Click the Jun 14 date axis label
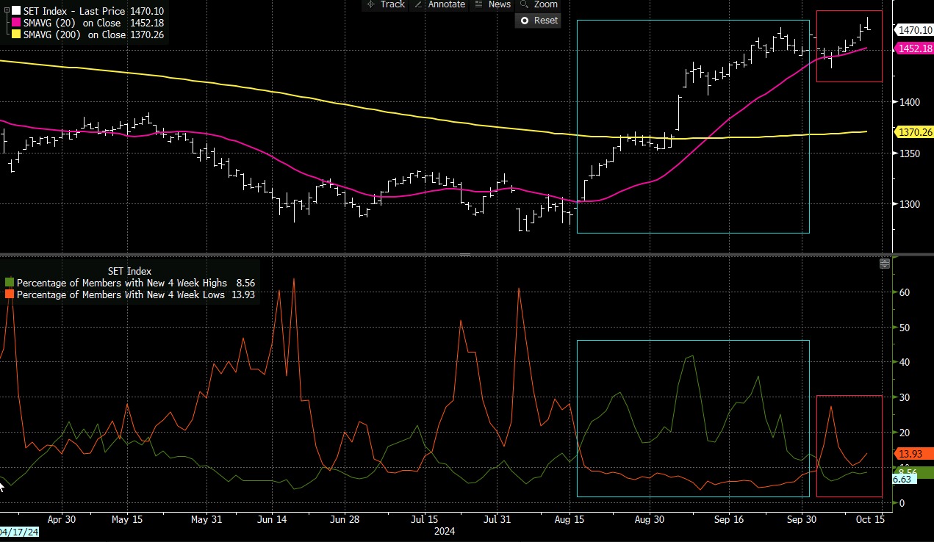Viewport: 934px width, 542px height. coord(273,519)
